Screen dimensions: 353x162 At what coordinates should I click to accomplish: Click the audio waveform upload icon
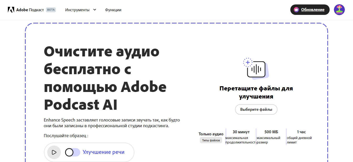(x=256, y=69)
